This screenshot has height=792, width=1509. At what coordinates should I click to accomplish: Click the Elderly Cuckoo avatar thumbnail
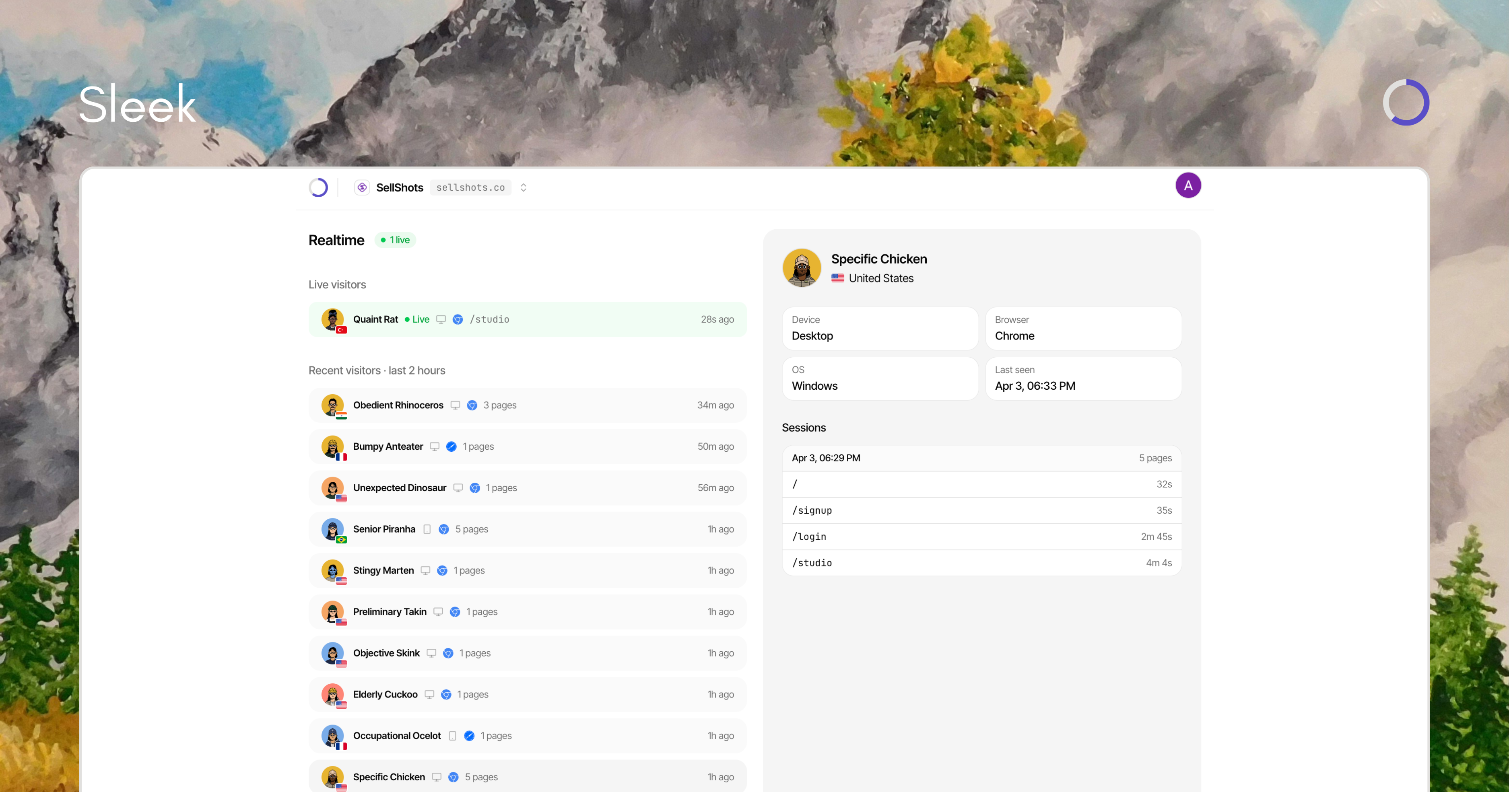pyautogui.click(x=332, y=694)
